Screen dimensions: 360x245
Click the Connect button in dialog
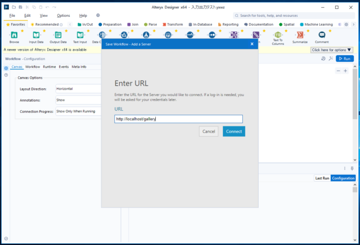coord(234,131)
